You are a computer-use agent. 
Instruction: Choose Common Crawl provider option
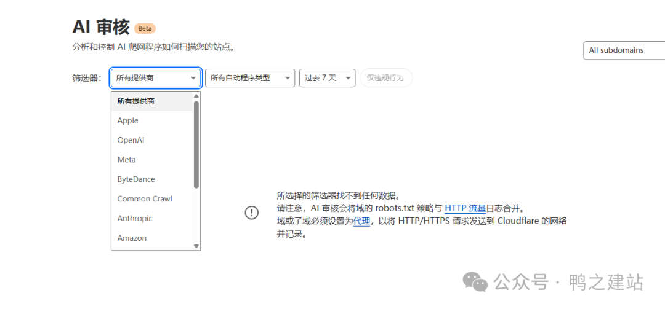click(x=152, y=198)
